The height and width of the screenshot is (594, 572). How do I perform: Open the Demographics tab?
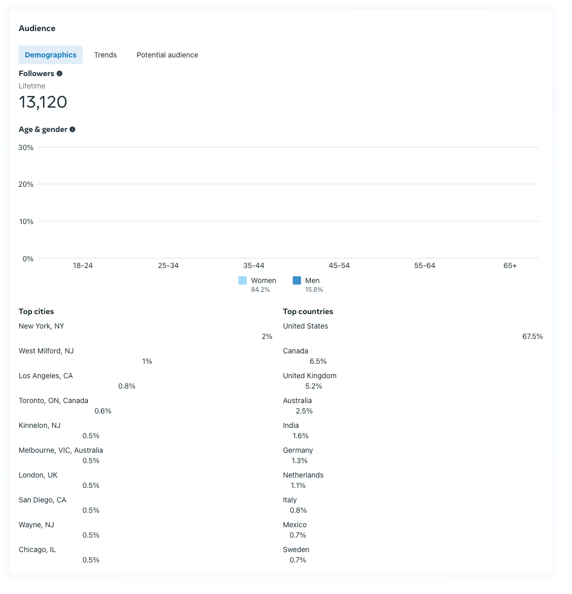(52, 56)
